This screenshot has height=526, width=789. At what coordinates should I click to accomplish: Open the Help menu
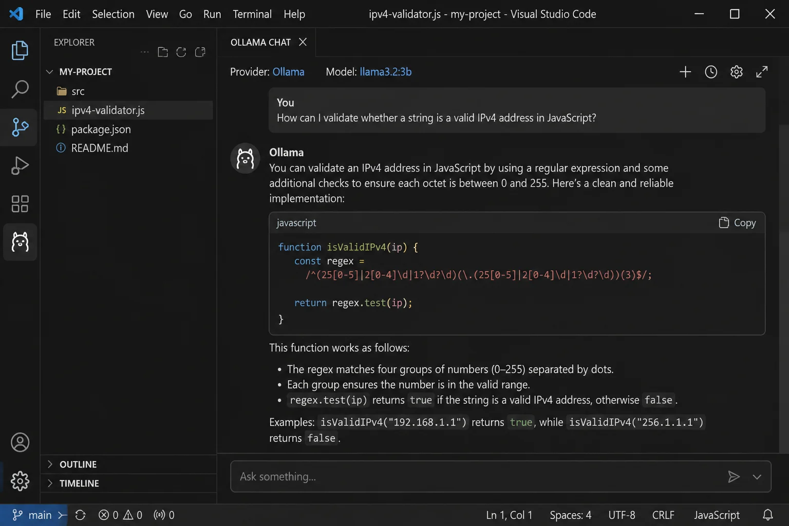click(x=294, y=14)
